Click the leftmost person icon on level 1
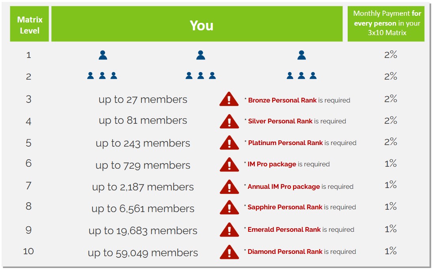 (x=103, y=55)
